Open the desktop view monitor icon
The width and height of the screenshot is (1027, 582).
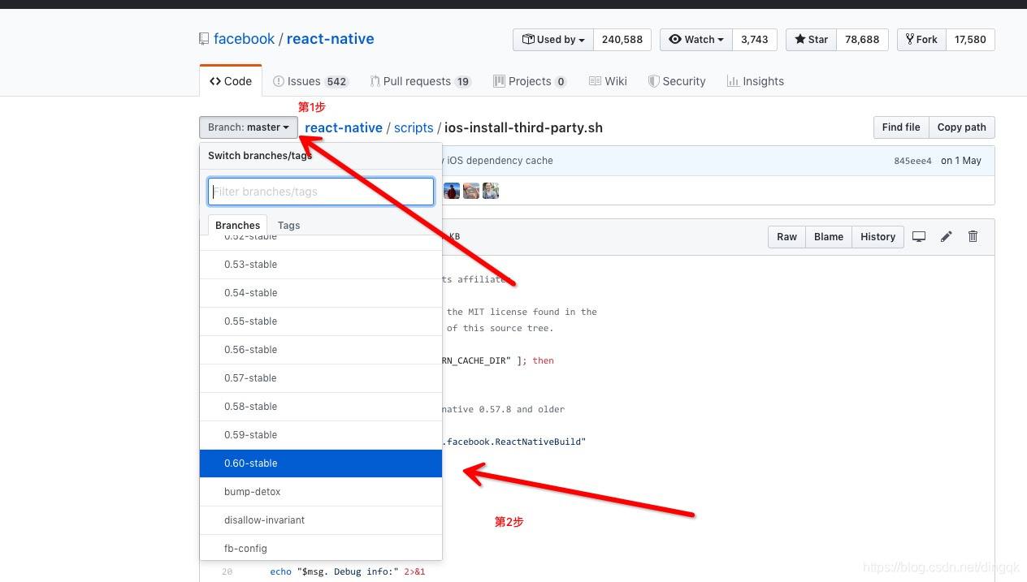pos(919,236)
